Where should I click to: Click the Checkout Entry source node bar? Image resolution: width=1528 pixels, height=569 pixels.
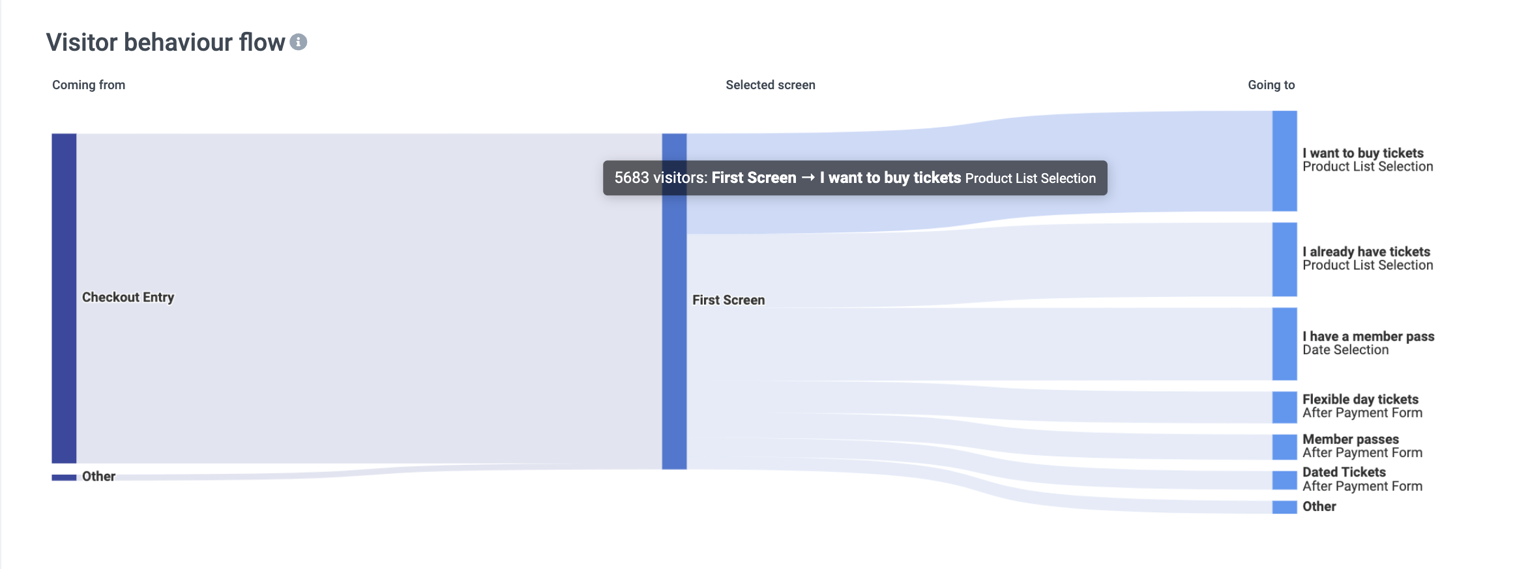click(64, 298)
